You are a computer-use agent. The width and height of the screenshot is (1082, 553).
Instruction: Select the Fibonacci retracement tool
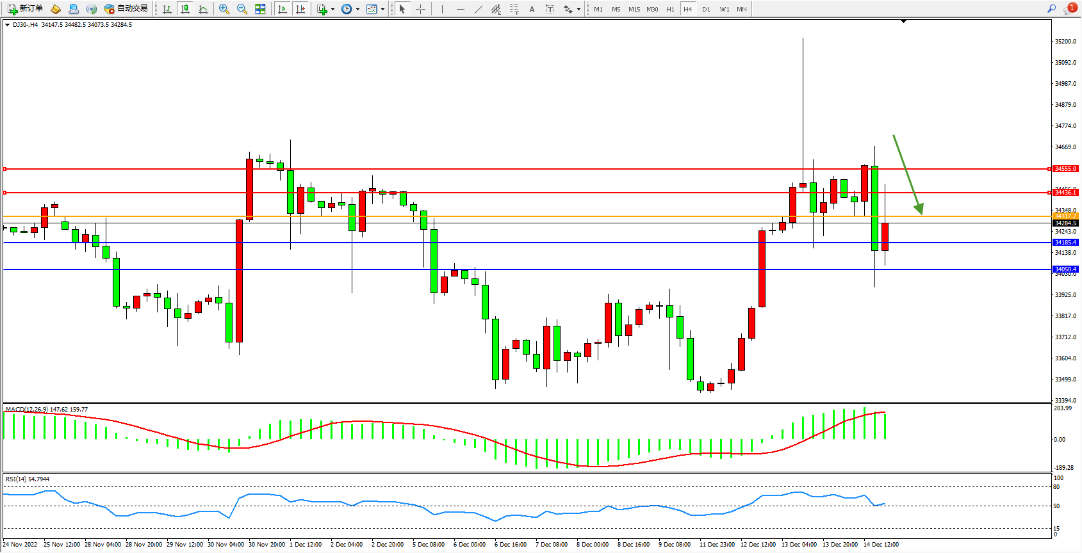tap(514, 9)
